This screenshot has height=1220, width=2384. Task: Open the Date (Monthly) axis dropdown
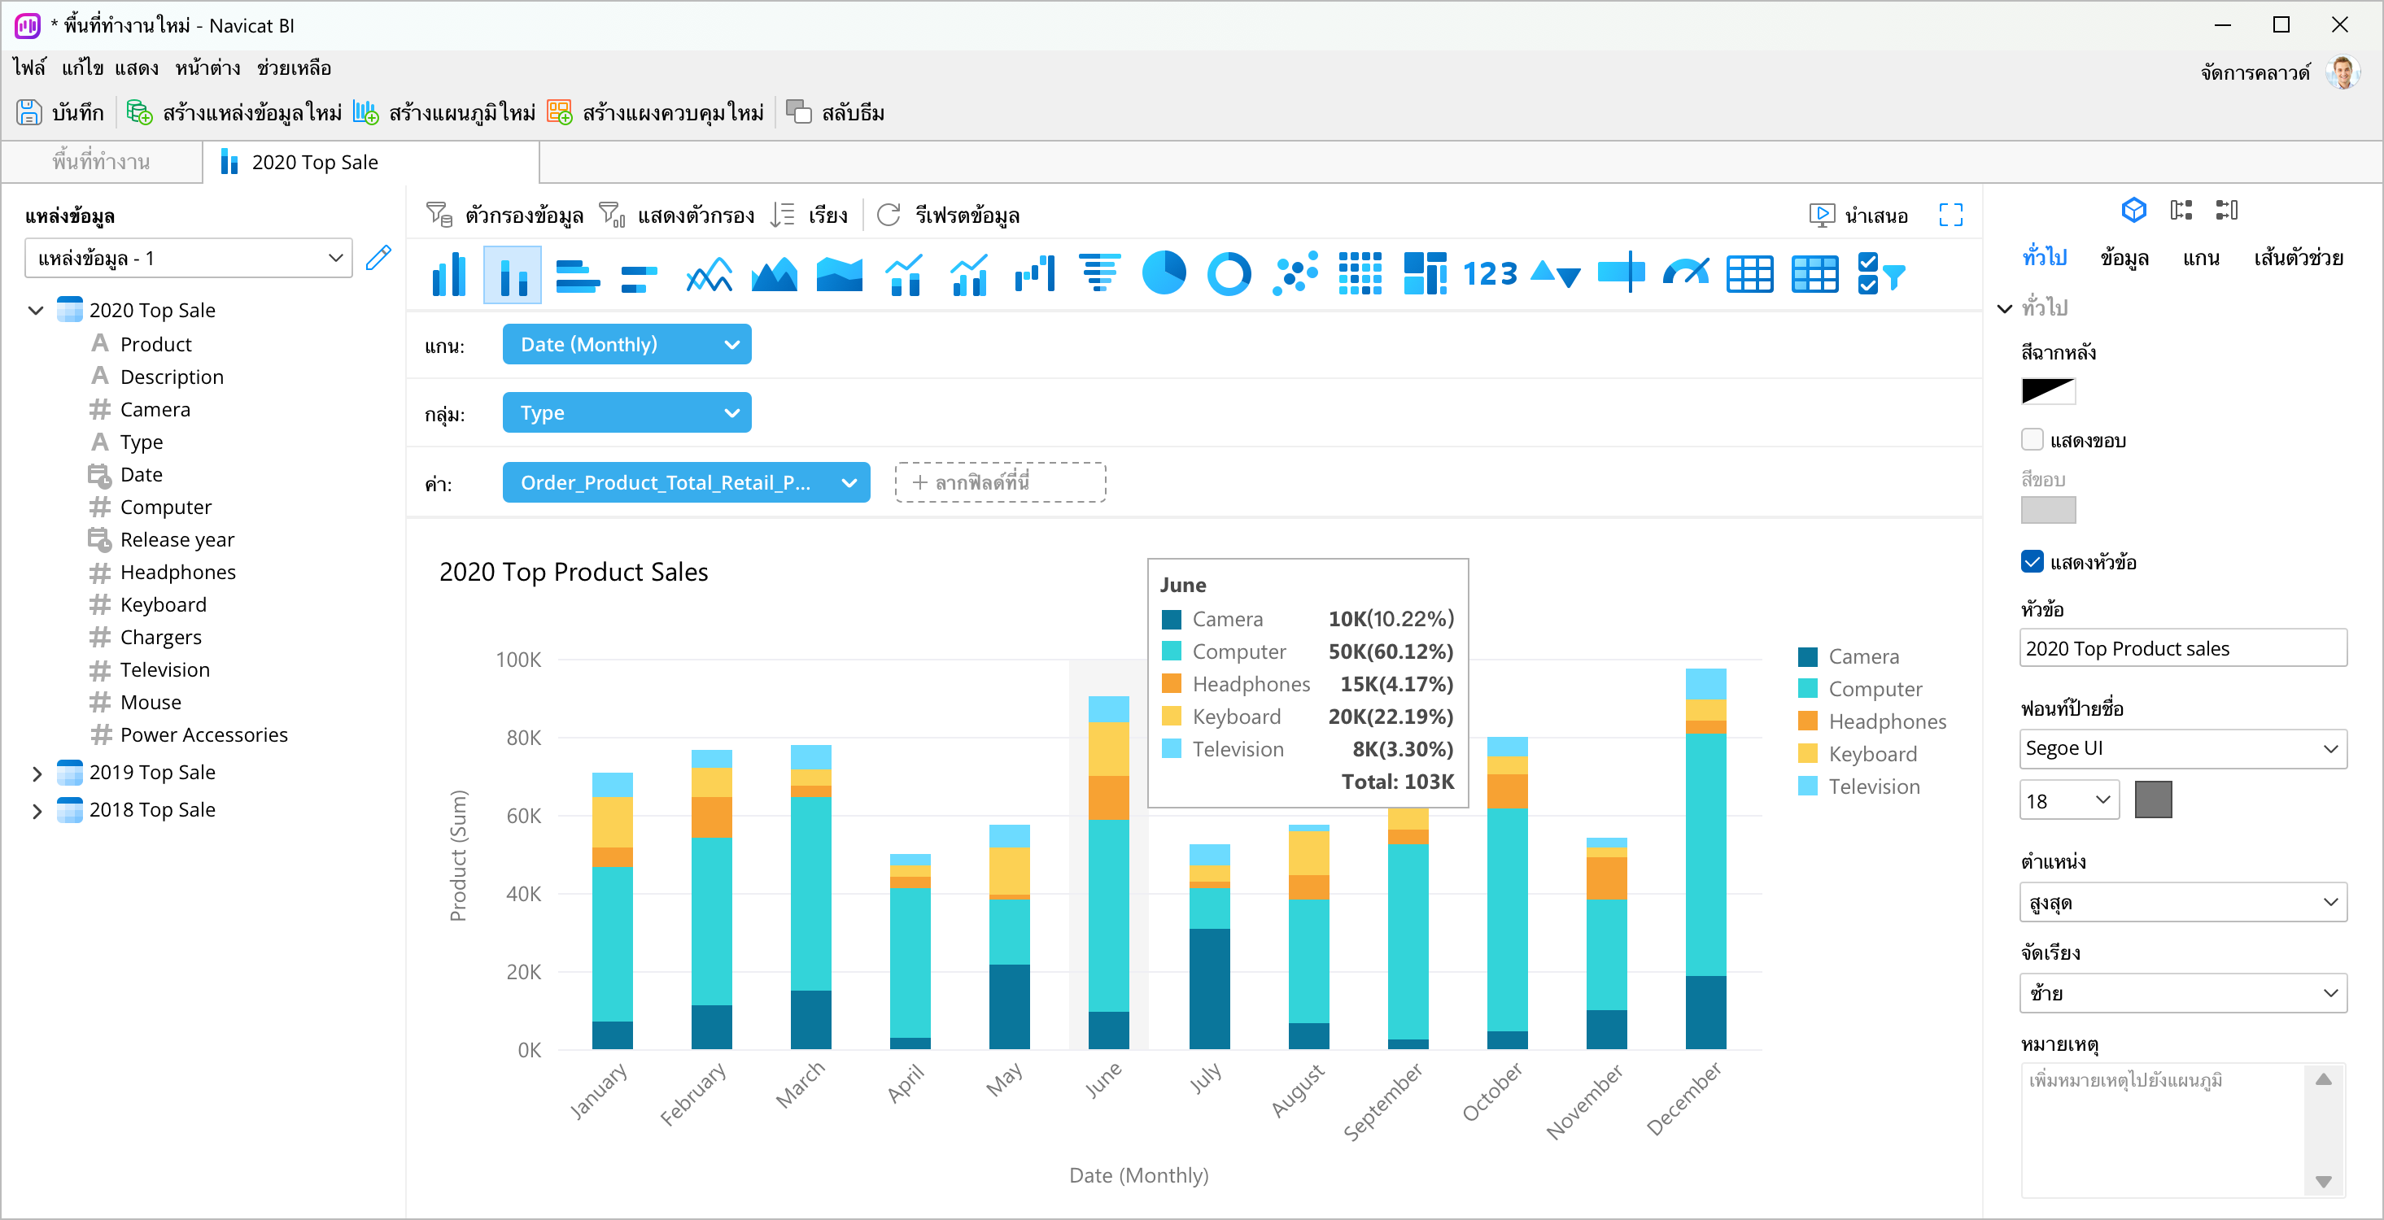click(627, 344)
